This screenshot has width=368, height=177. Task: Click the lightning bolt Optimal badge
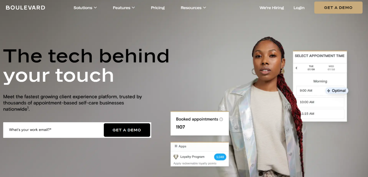click(336, 91)
